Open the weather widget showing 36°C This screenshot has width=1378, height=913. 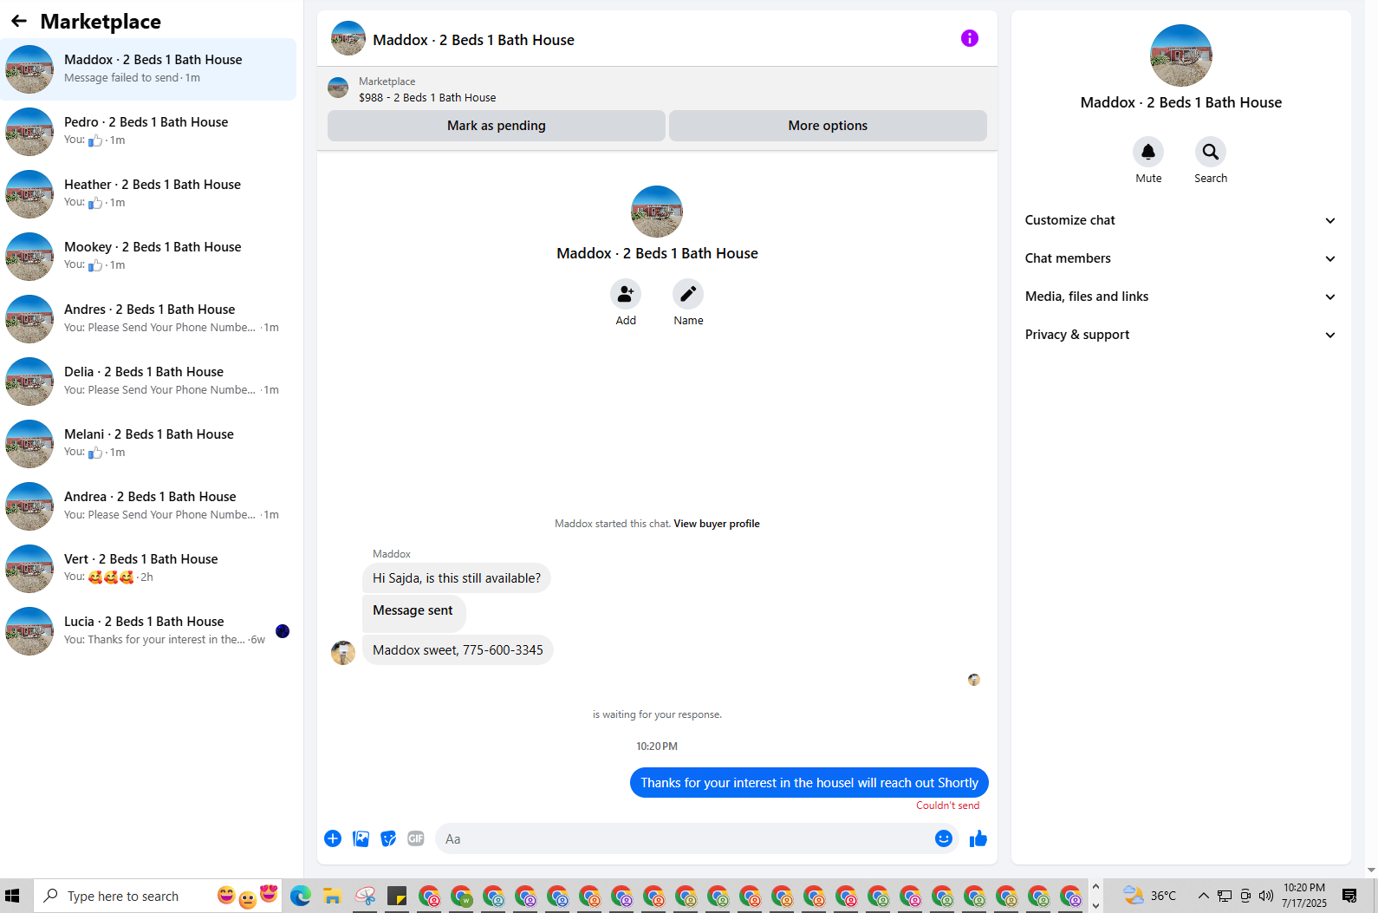coord(1149,896)
